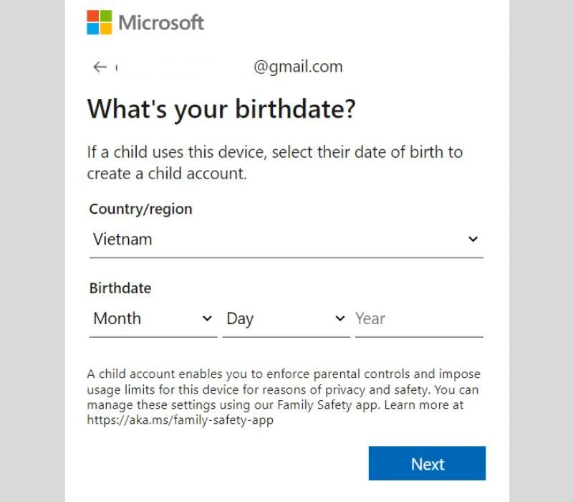Click the Birthdate label
Image resolution: width=573 pixels, height=502 pixels.
coord(120,288)
